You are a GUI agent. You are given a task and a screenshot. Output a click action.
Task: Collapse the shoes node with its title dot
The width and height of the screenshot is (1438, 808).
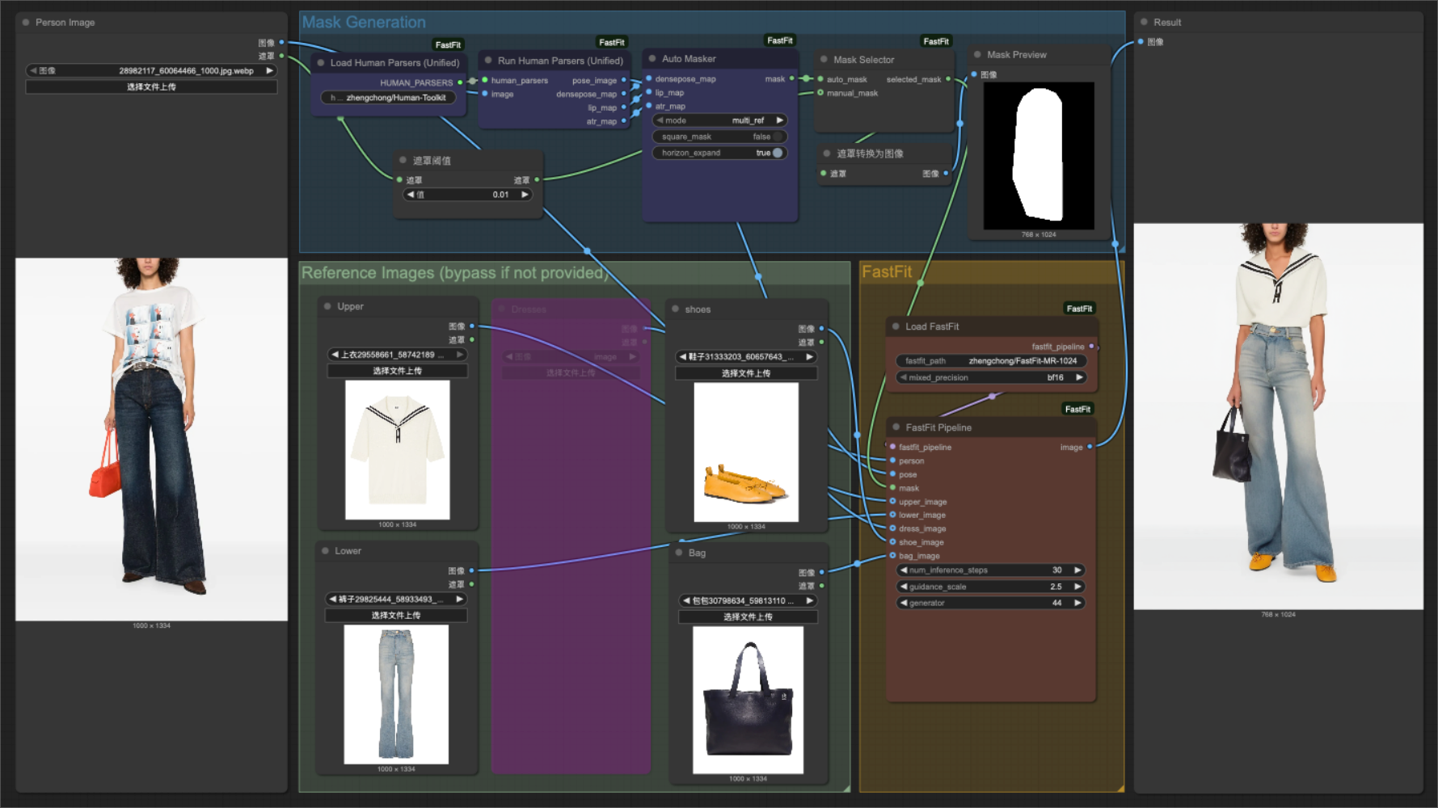[674, 309]
